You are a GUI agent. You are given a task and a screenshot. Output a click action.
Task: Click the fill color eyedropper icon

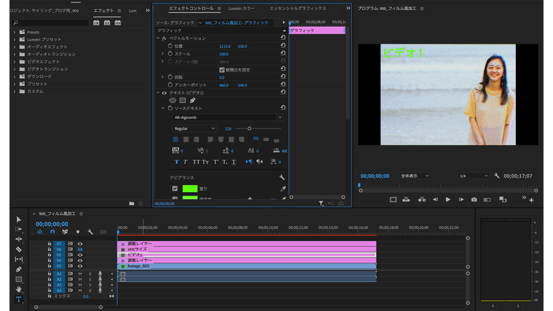(x=283, y=189)
